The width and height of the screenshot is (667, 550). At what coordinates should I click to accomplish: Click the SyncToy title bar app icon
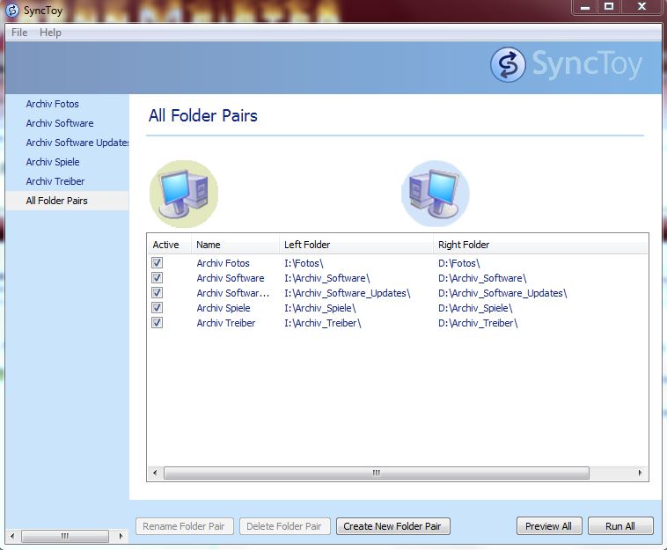pos(12,11)
